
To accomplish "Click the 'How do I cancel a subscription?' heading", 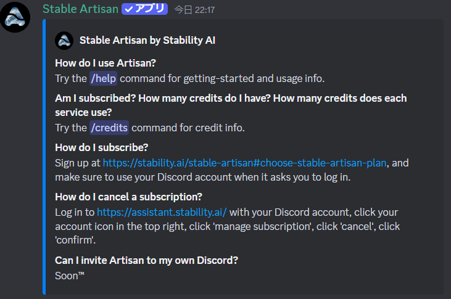I will point(128,197).
